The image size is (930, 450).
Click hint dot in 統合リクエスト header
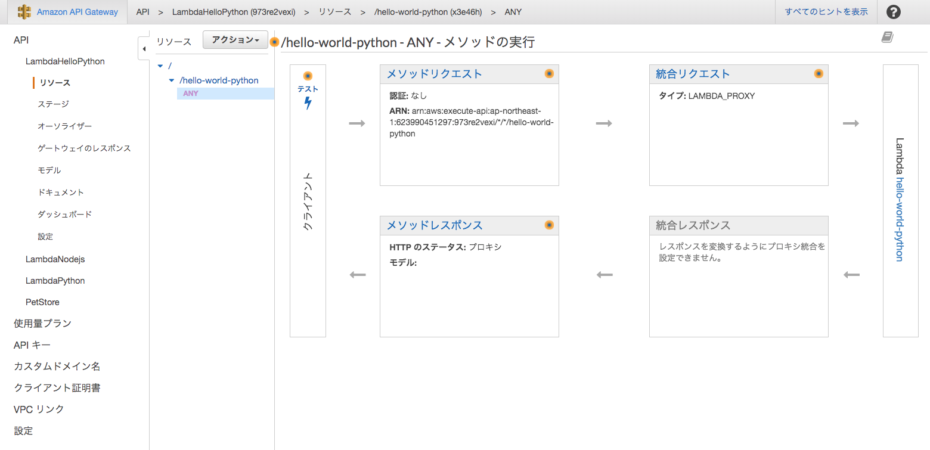click(x=819, y=74)
